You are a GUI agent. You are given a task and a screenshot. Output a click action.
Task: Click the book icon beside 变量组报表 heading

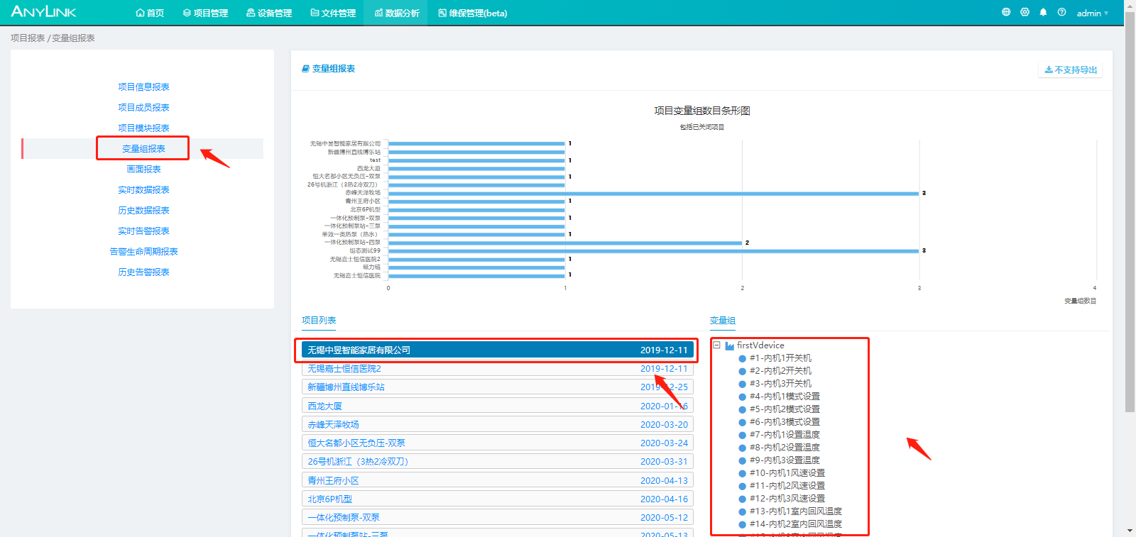305,69
